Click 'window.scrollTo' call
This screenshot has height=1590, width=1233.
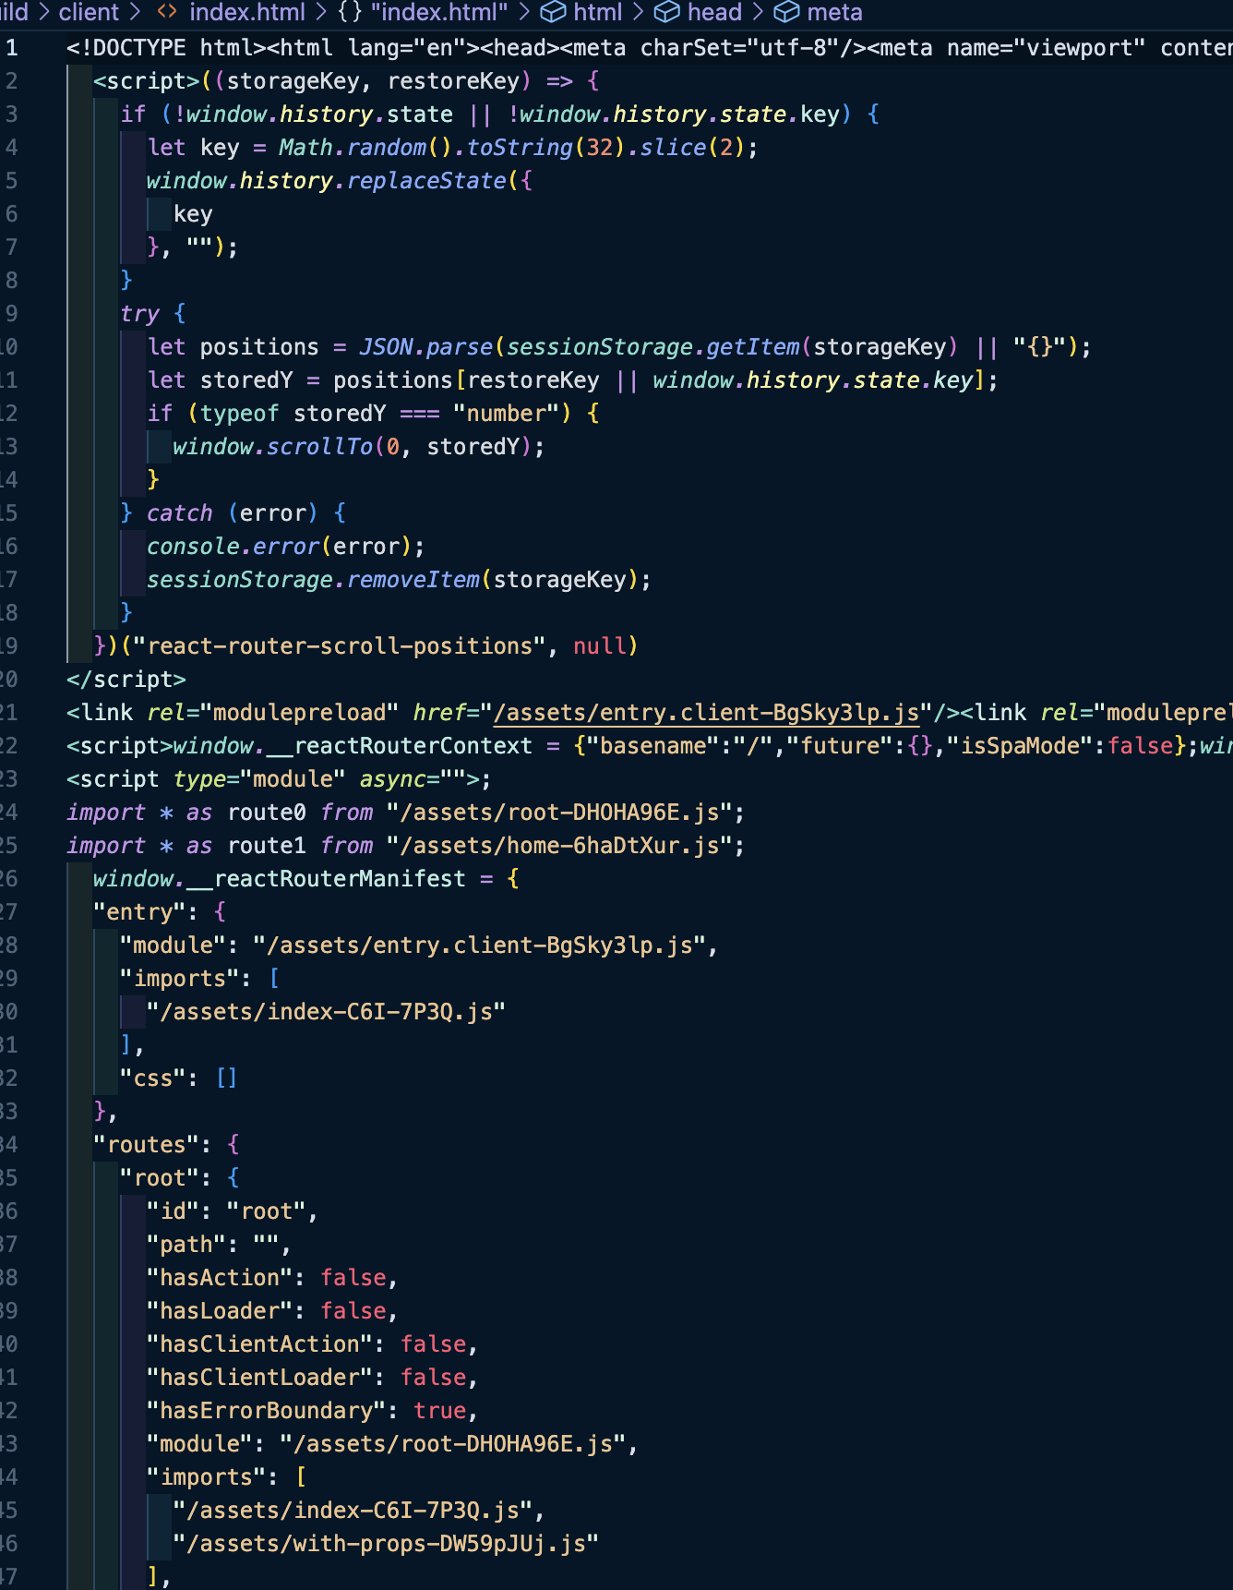(272, 447)
